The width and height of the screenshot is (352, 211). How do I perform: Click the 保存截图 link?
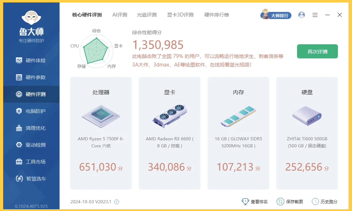tap(290, 202)
